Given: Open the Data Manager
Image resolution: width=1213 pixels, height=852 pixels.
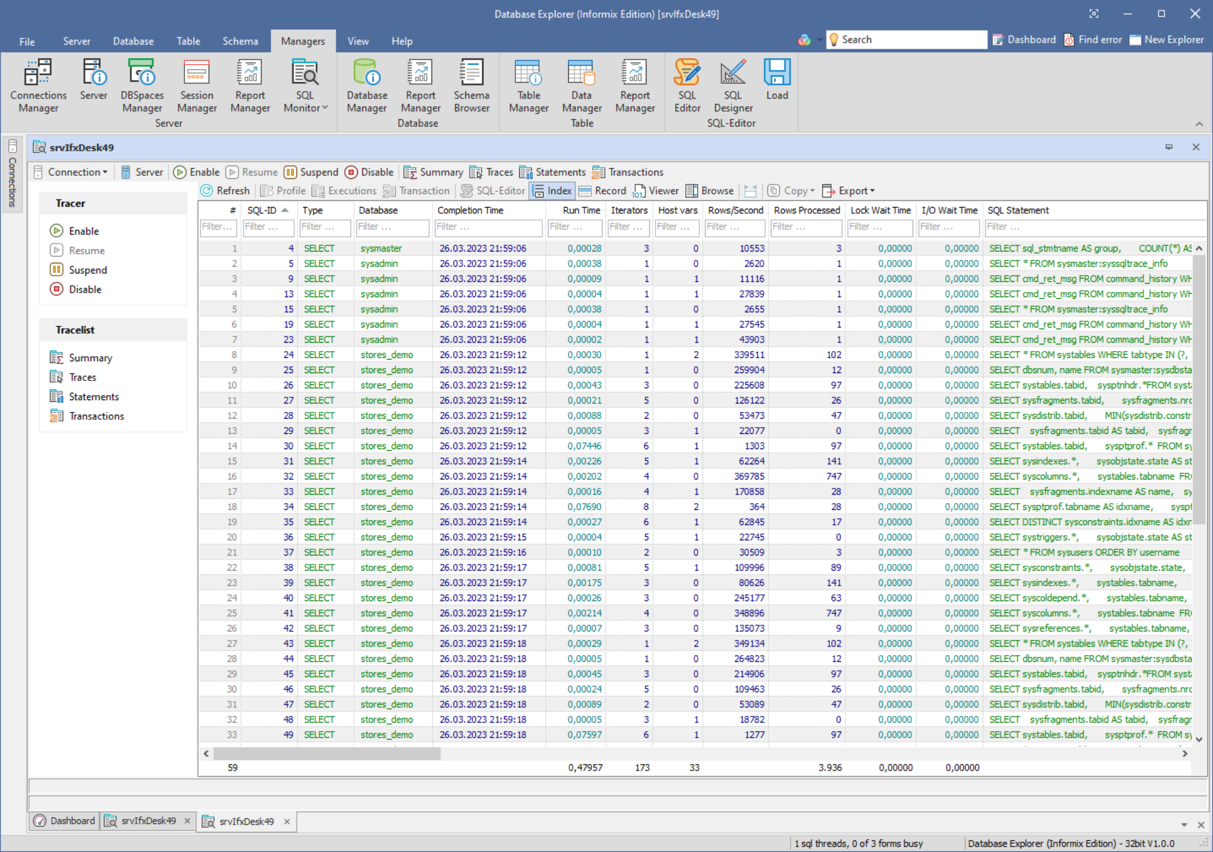Looking at the screenshot, I should pyautogui.click(x=582, y=86).
